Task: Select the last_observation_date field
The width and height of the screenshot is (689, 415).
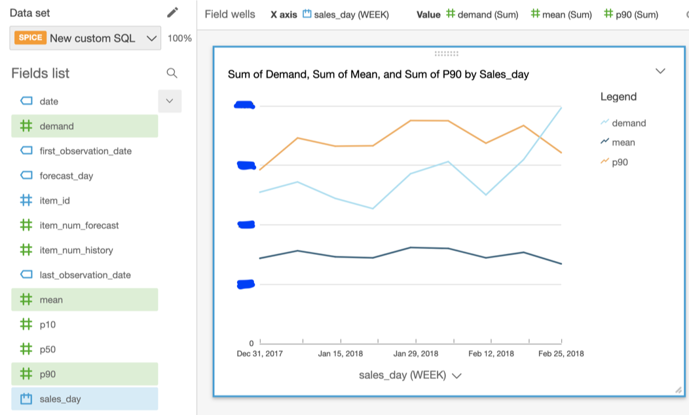Action: click(x=84, y=275)
